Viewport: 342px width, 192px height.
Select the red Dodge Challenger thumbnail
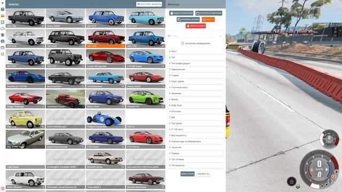(25, 99)
